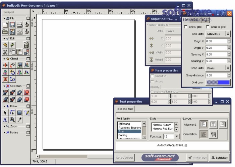235x167 pixels.
Task: Select Narrow Kursiv style entry
Action: click(x=163, y=125)
